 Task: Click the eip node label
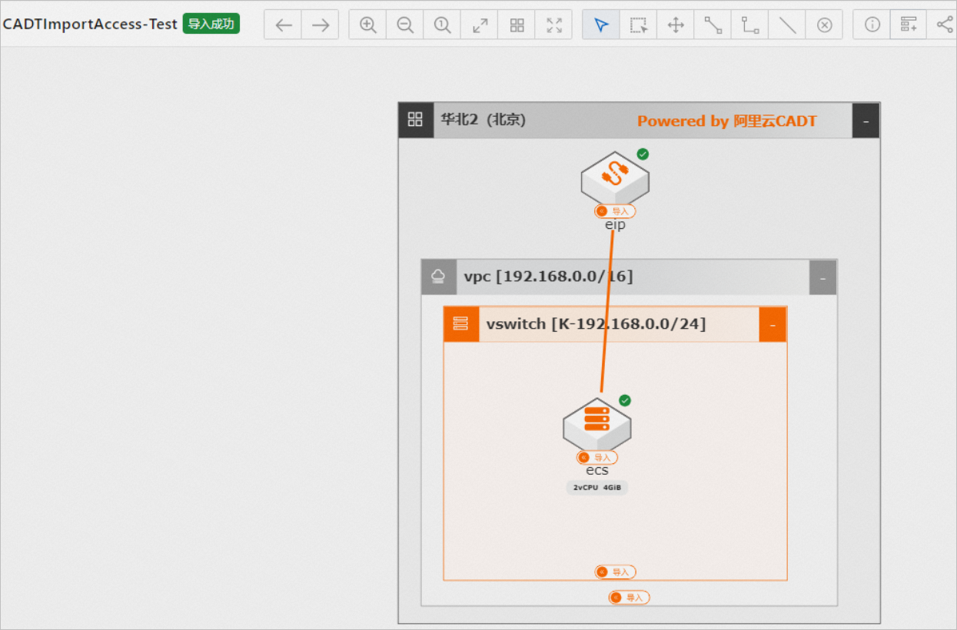(615, 224)
